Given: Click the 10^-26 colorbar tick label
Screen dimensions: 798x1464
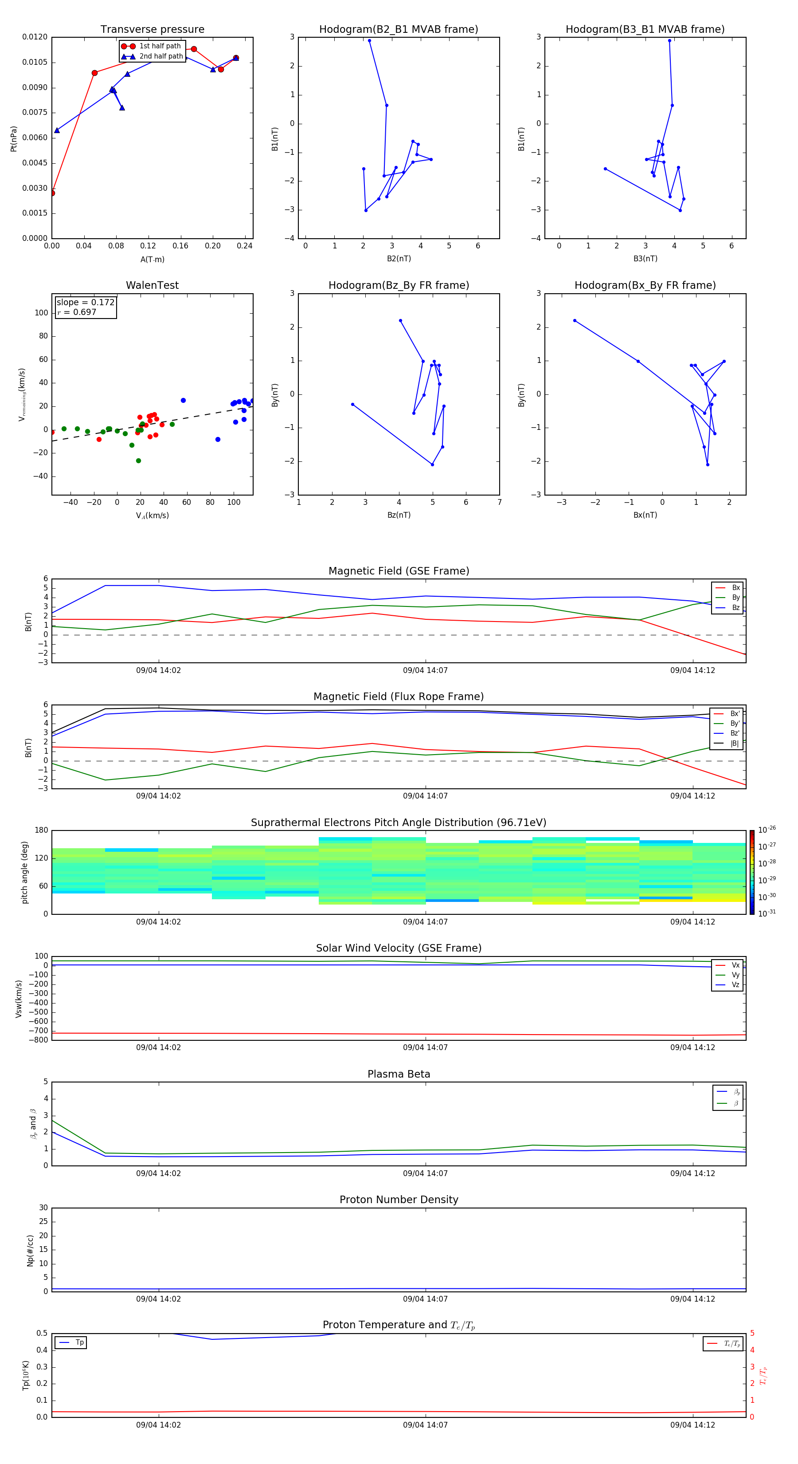Looking at the screenshot, I should (x=767, y=830).
